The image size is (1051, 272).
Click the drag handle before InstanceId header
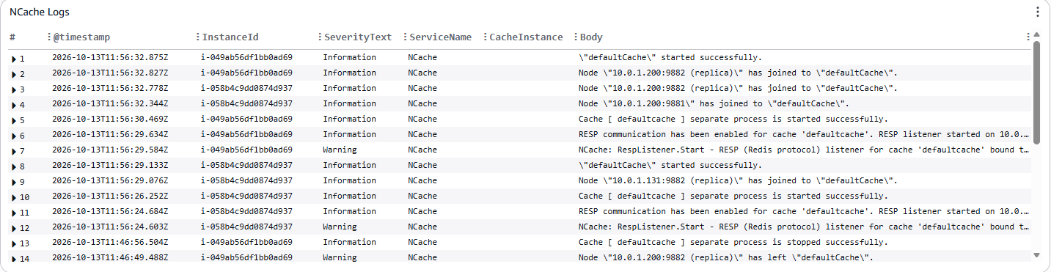pos(198,37)
